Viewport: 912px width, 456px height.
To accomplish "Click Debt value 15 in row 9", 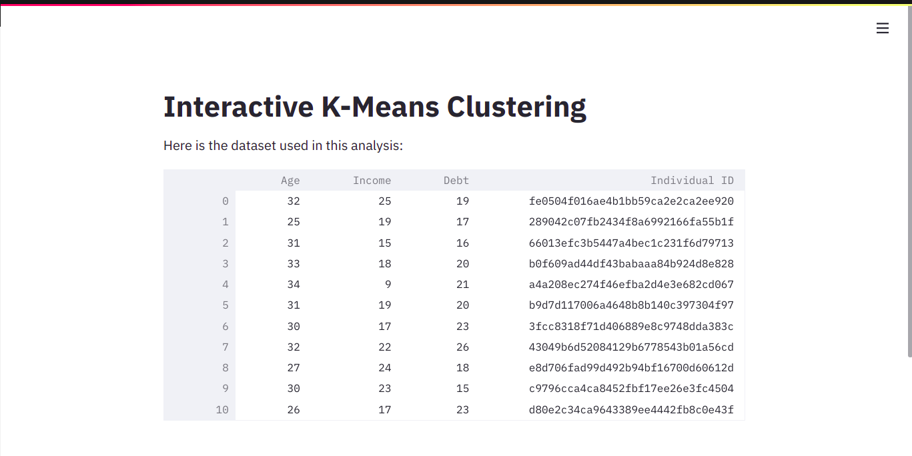I will point(436,389).
